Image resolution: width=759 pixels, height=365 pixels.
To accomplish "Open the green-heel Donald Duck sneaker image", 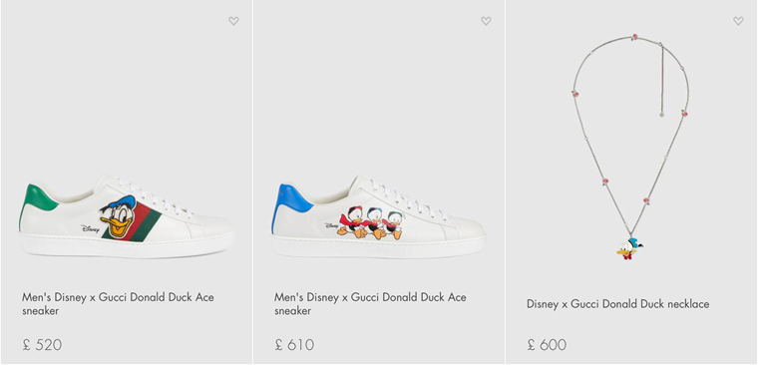I will tap(127, 215).
